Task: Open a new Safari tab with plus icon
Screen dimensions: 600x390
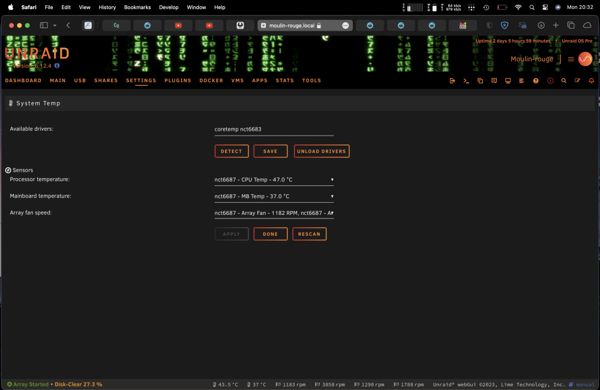Action: point(556,25)
